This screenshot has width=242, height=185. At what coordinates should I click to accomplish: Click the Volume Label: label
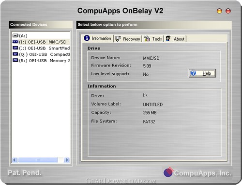coord(106,104)
